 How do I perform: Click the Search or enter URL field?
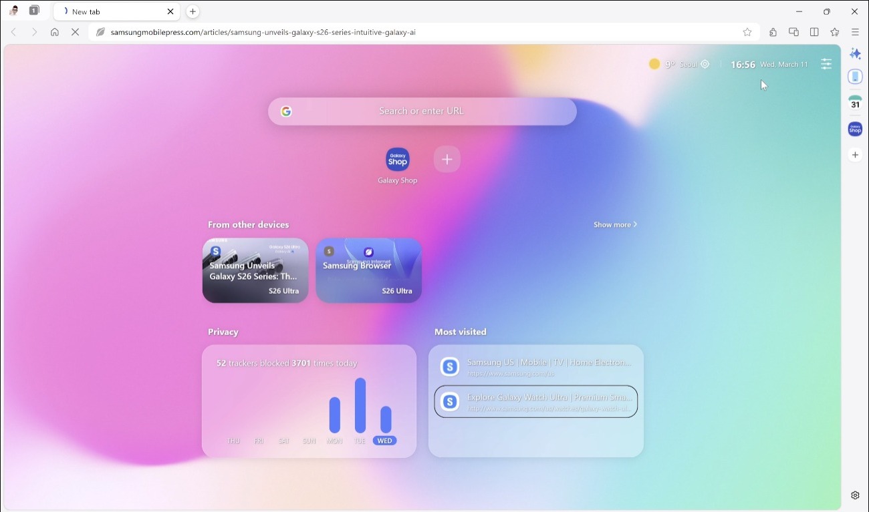click(x=422, y=111)
